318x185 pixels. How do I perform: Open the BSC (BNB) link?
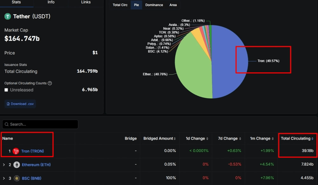click(x=31, y=178)
